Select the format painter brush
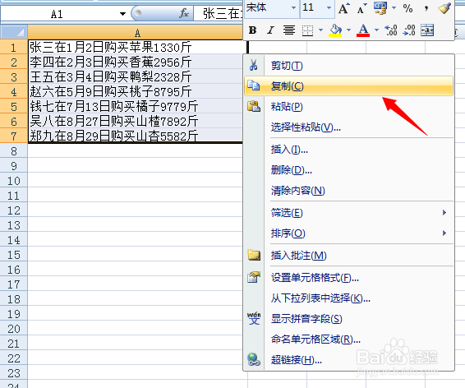The width and height of the screenshot is (465, 388). coord(444,8)
